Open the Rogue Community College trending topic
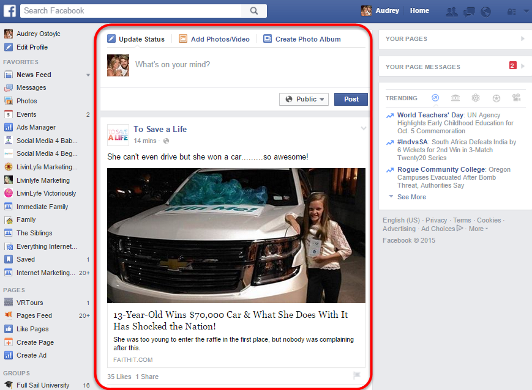532x390 pixels. 441,169
